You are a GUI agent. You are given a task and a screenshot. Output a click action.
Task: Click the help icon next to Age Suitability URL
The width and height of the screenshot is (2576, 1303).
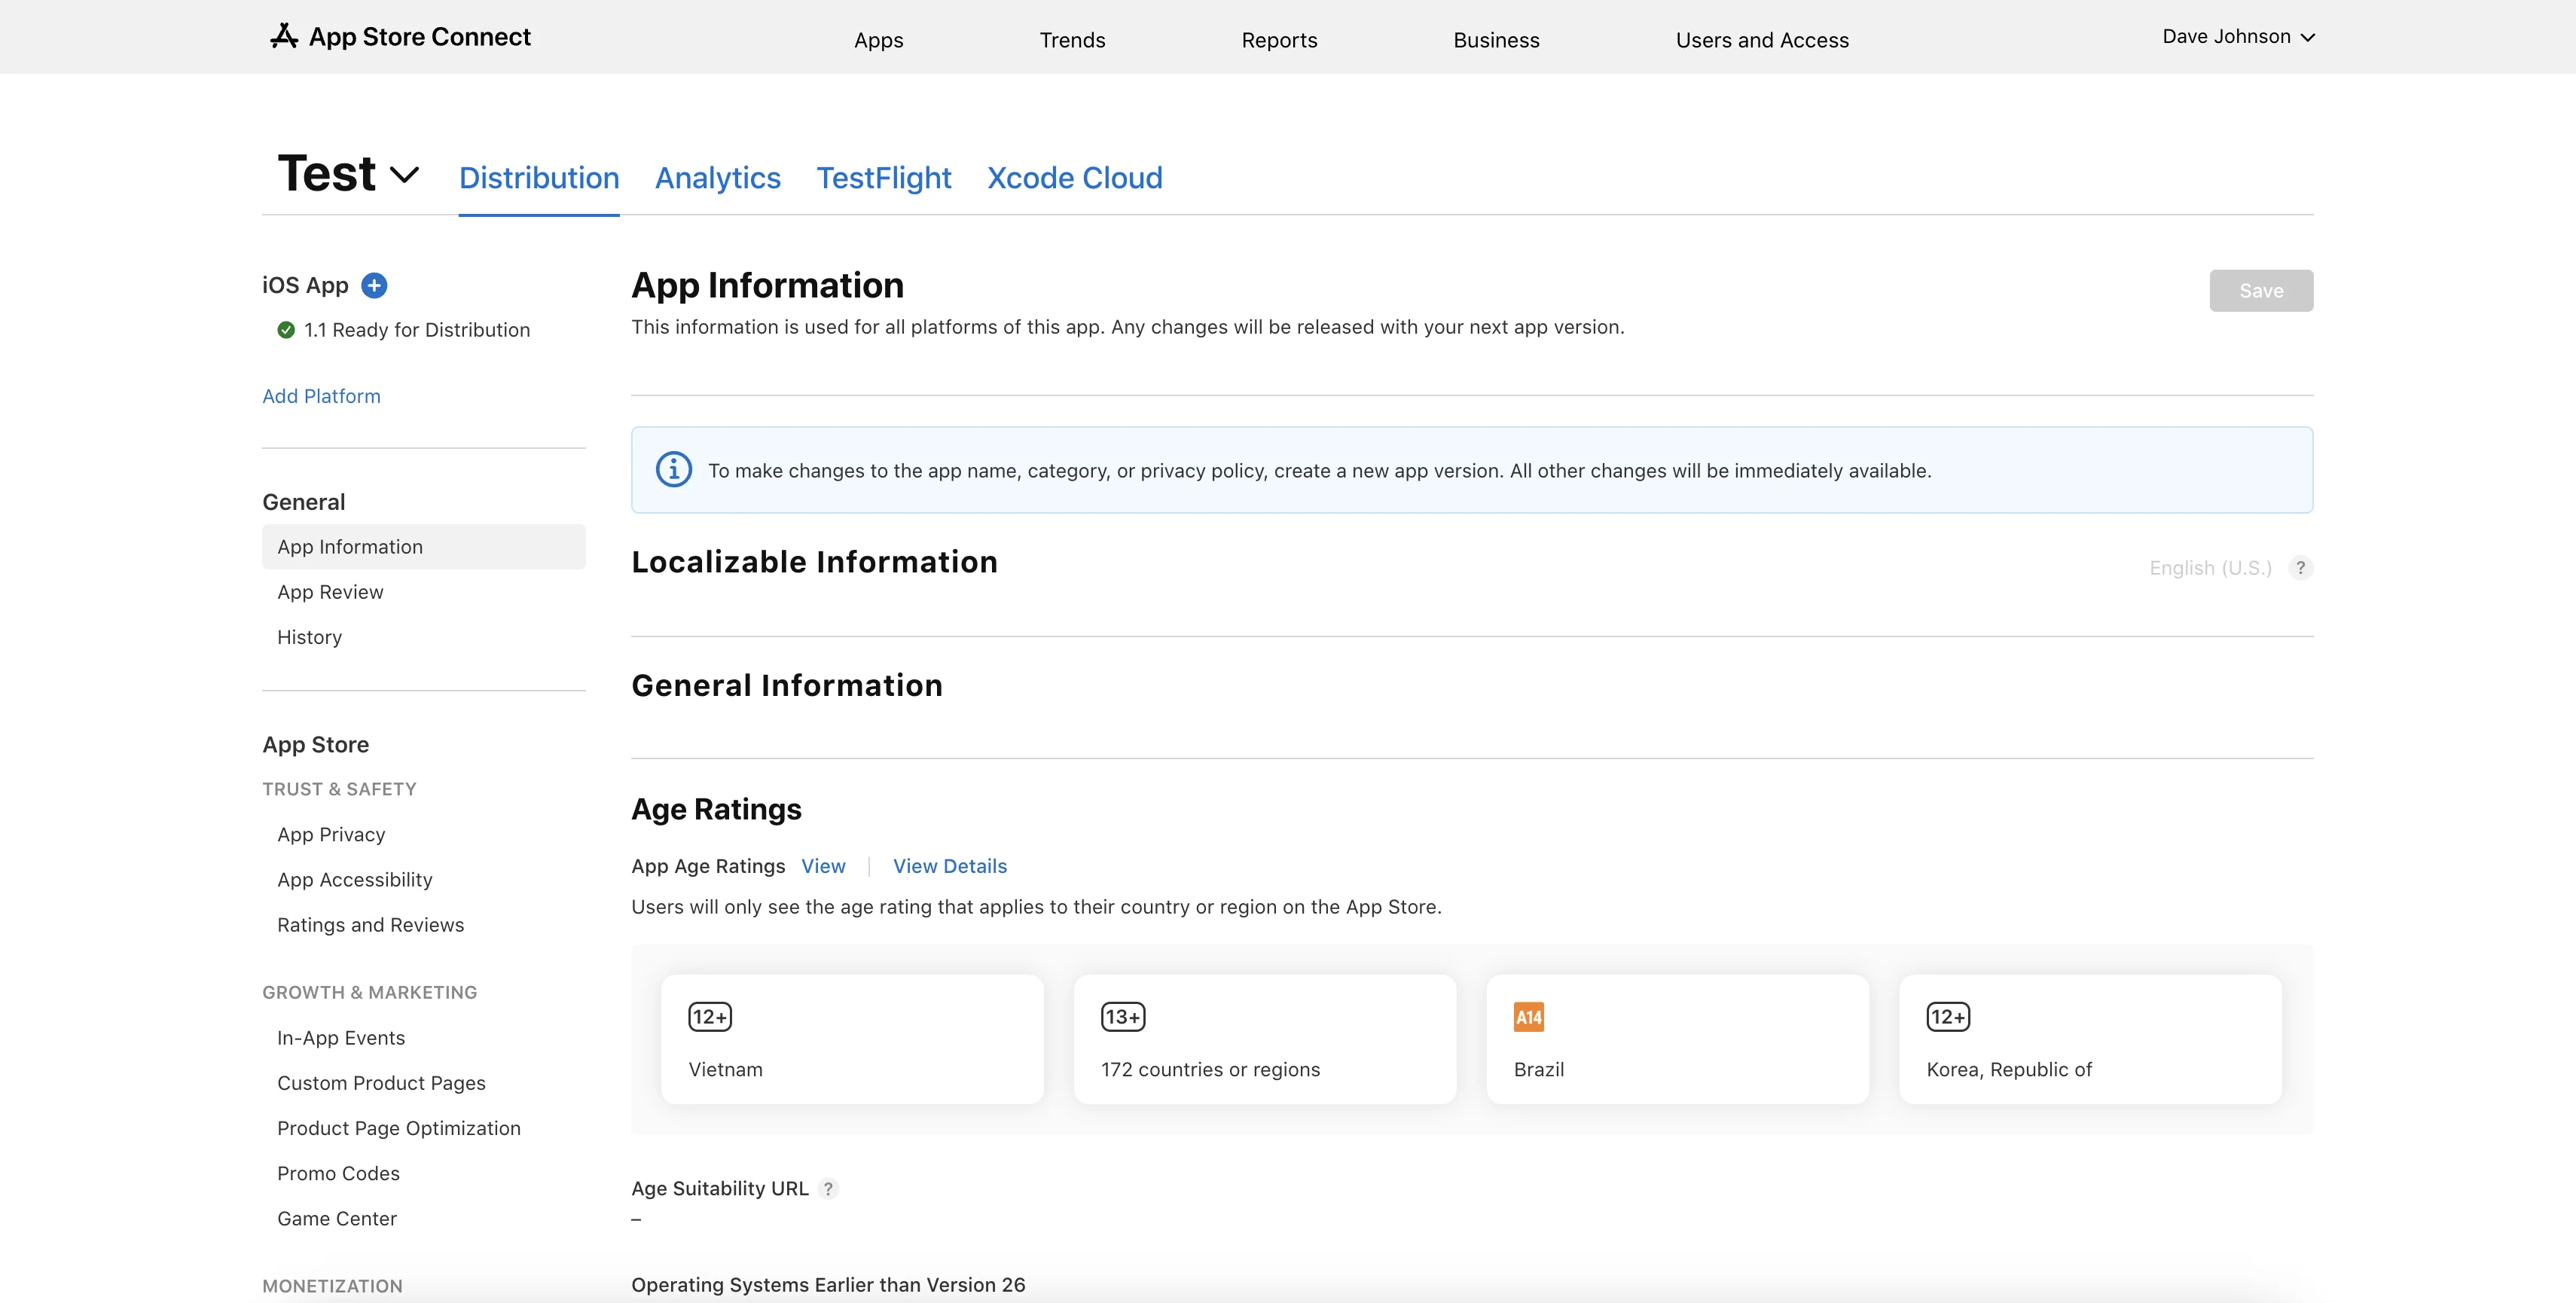[828, 1188]
